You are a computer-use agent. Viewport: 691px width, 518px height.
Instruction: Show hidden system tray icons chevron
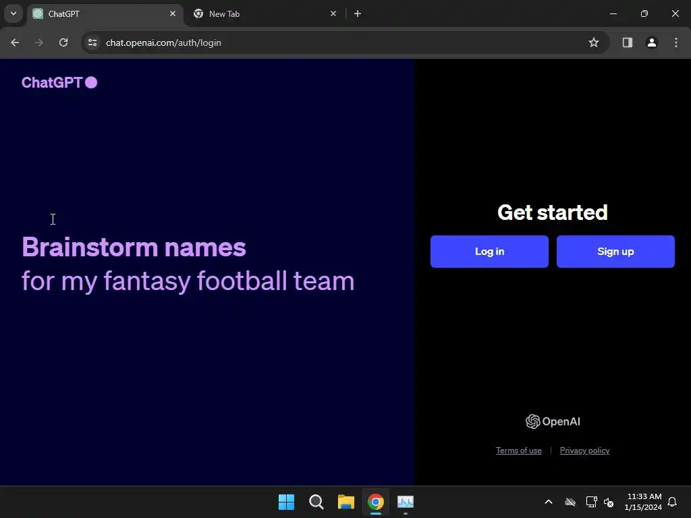(x=549, y=502)
